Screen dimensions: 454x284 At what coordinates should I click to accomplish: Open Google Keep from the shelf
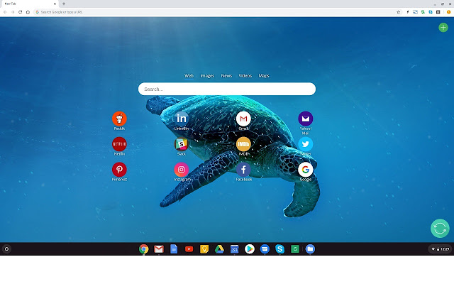204,249
